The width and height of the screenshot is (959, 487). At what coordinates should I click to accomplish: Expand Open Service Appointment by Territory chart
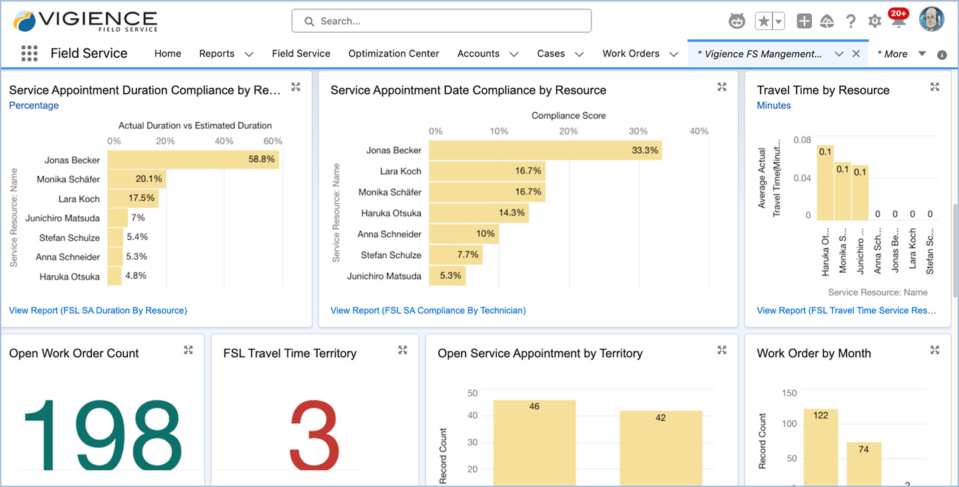click(722, 350)
